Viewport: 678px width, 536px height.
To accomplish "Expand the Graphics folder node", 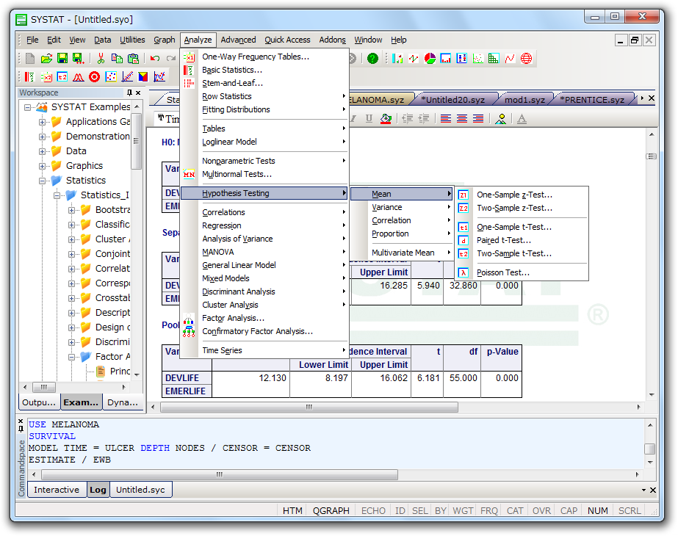I will 43,166.
